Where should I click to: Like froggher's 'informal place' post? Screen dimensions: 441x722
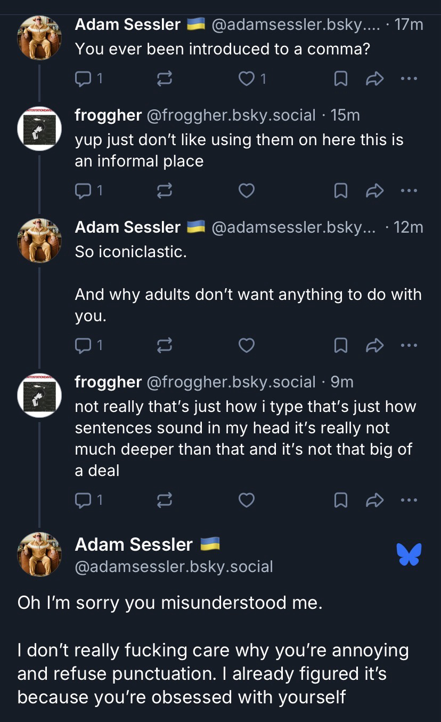point(246,191)
